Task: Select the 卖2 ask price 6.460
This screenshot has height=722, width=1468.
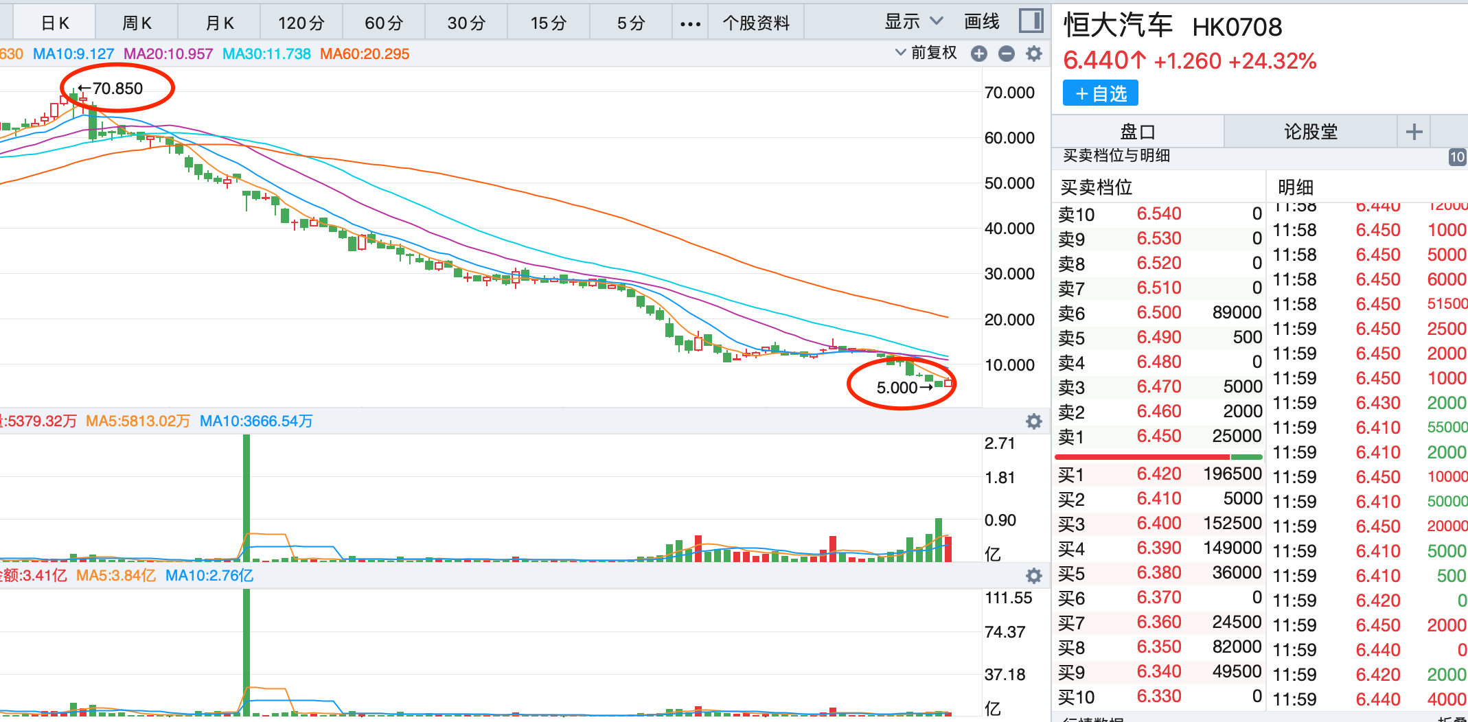Action: [1159, 411]
